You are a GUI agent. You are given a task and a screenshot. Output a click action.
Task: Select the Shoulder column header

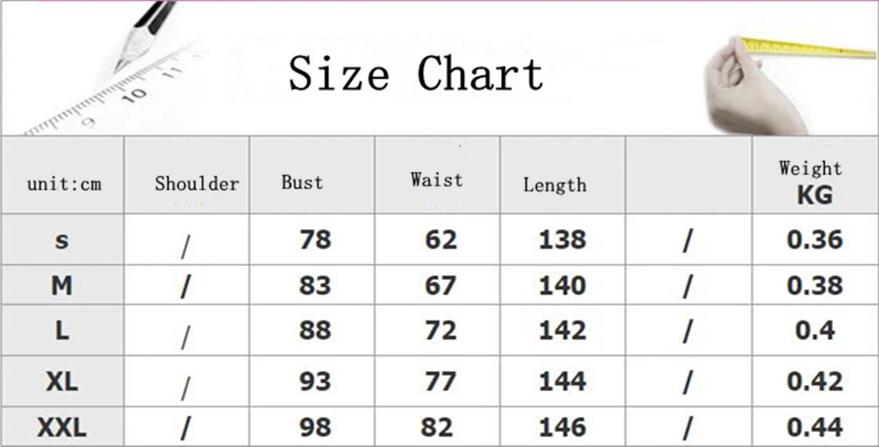tap(197, 184)
